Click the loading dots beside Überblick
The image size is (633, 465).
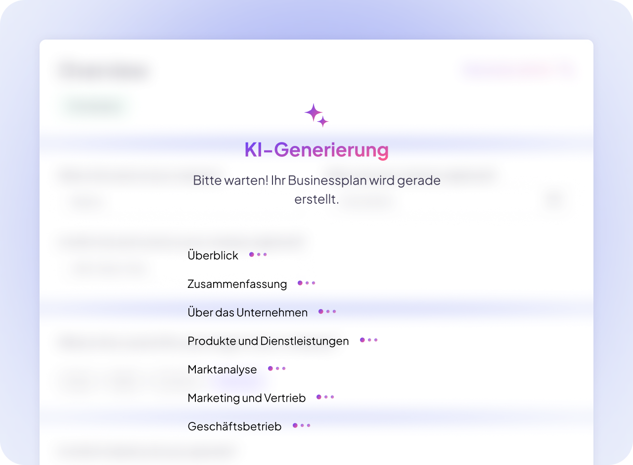(258, 255)
